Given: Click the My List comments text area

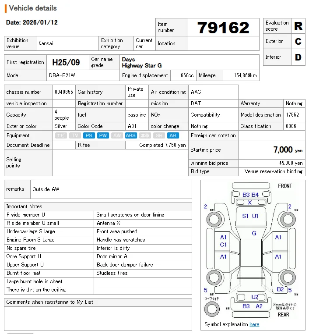Looking at the screenshot, I should click(98, 318).
